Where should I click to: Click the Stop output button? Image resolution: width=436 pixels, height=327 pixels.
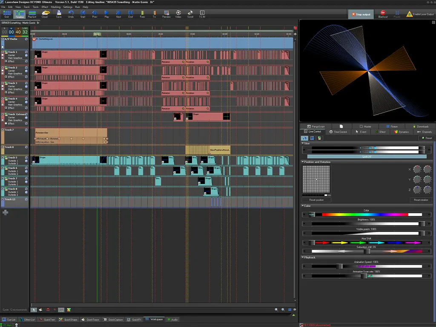(x=361, y=14)
